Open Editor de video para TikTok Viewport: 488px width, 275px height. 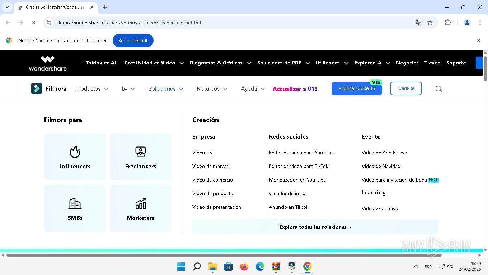[x=299, y=166]
